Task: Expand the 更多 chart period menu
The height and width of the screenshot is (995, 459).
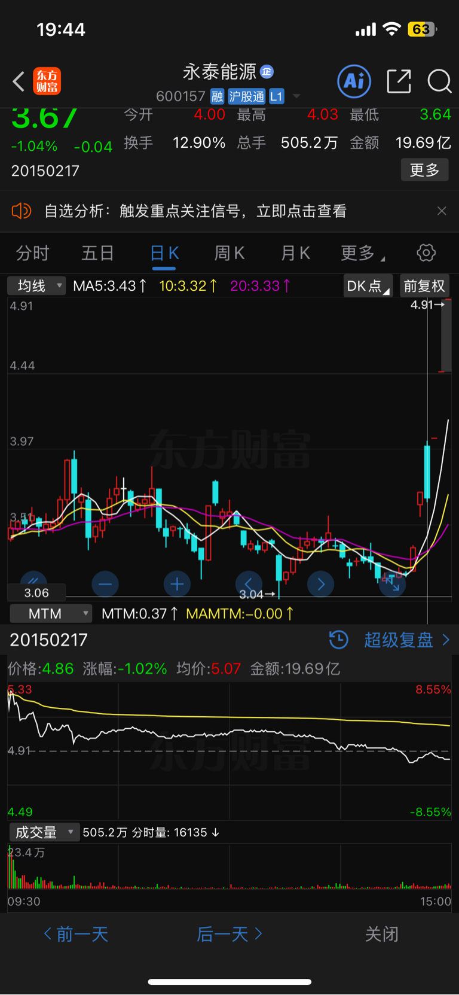Action: (x=363, y=253)
